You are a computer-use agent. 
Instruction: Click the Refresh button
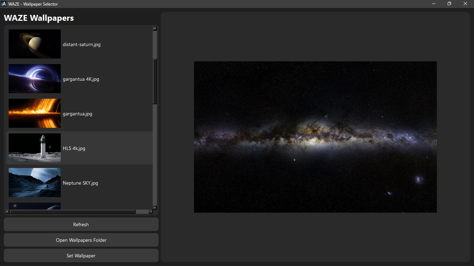pos(81,224)
